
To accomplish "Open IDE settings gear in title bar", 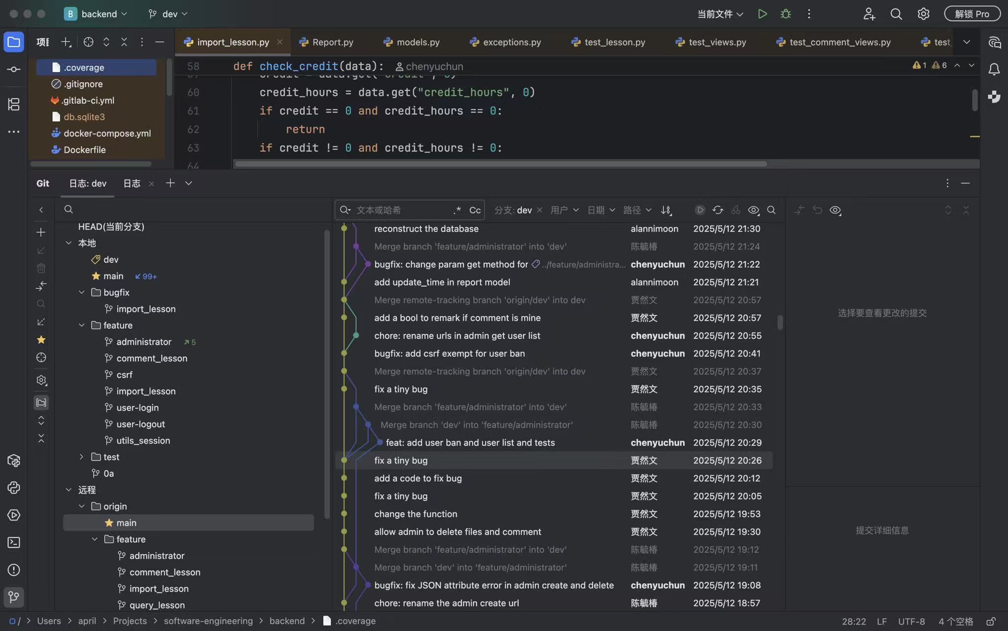I will pos(923,14).
